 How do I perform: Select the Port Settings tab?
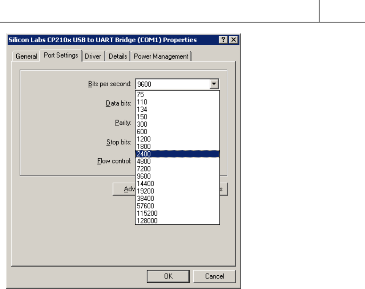click(61, 56)
